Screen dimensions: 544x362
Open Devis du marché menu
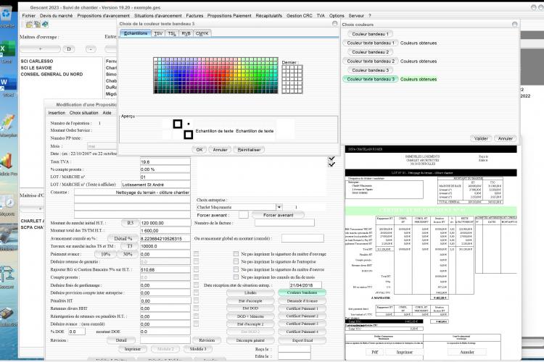(x=56, y=16)
